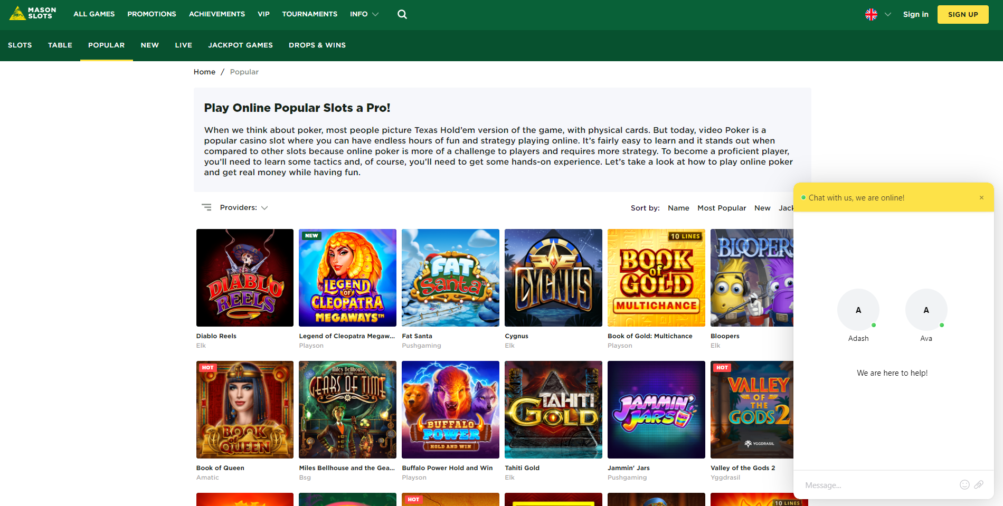Click the Diablo Reels title text

click(216, 336)
